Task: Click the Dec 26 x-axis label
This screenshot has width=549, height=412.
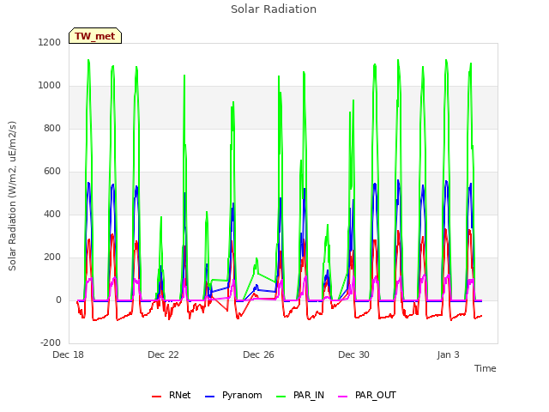Action: pos(258,354)
